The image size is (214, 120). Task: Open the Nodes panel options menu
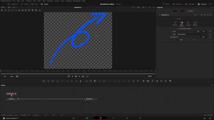tap(212, 85)
